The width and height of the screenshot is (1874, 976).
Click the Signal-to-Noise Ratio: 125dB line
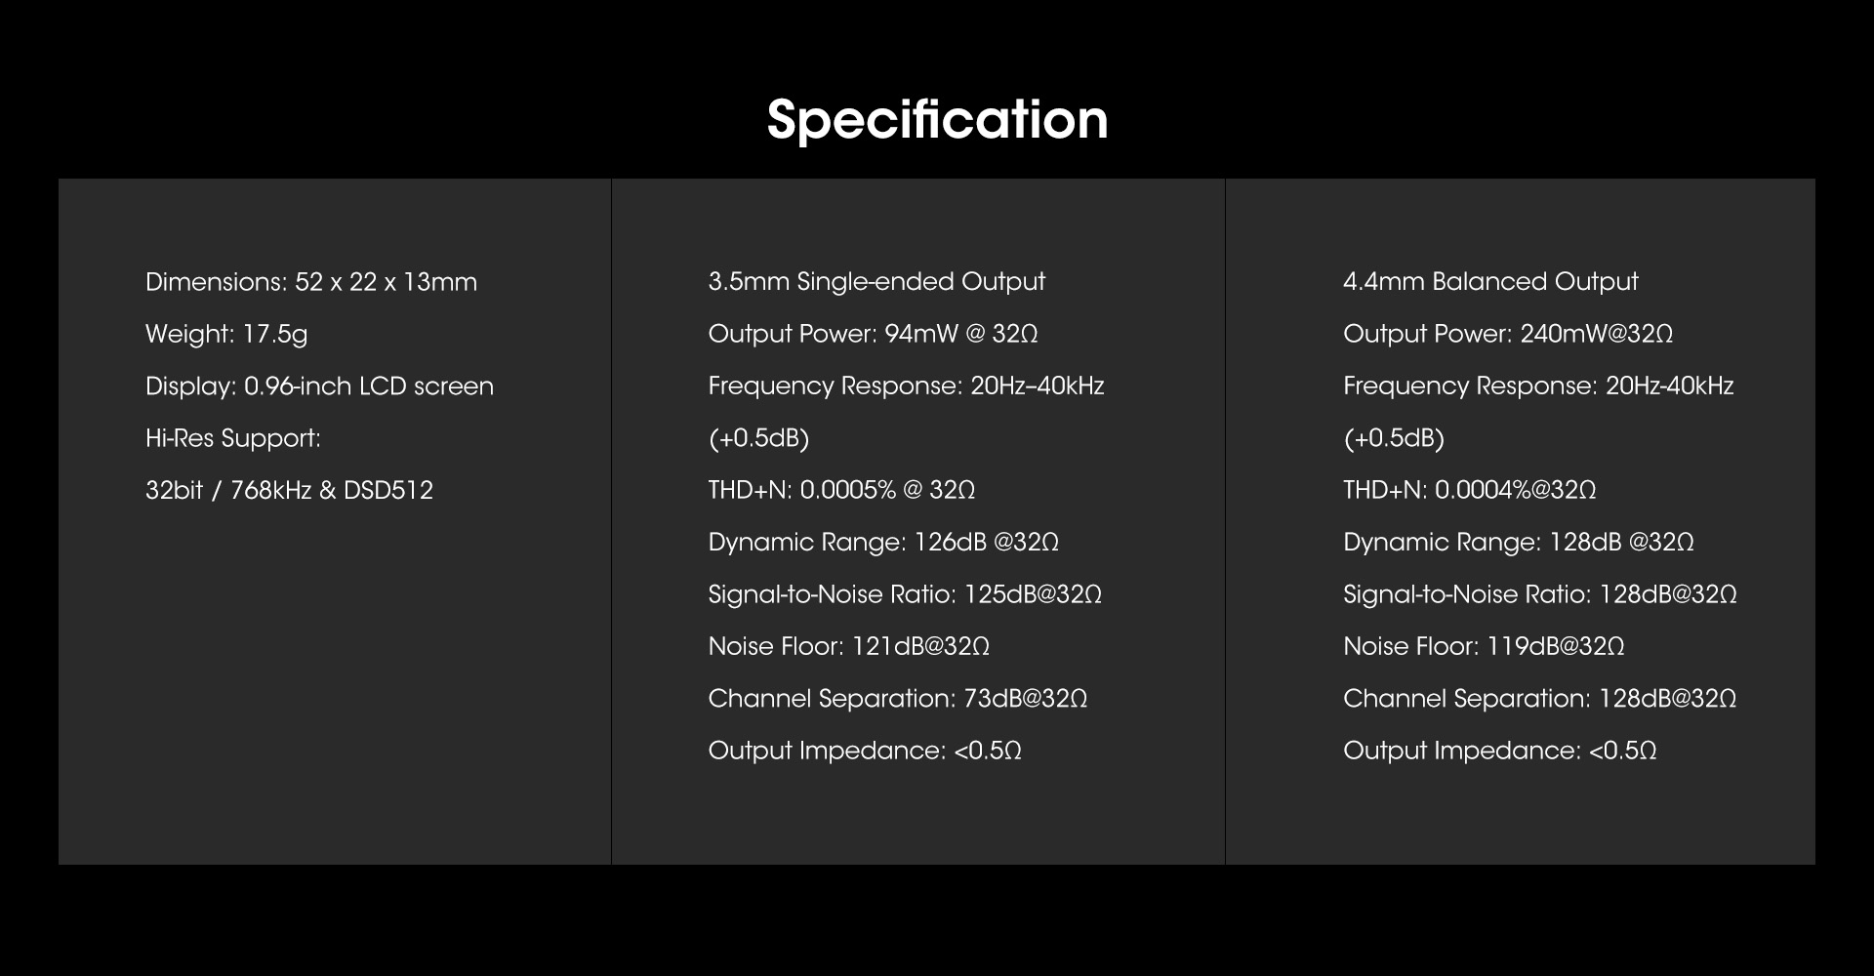[x=905, y=594]
